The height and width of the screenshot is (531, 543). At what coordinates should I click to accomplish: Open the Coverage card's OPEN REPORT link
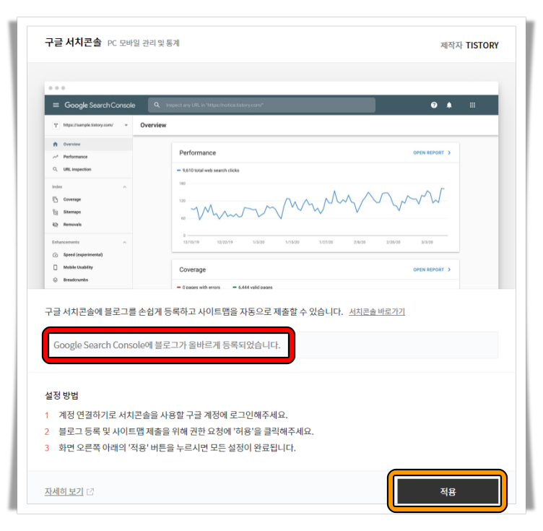click(x=432, y=269)
